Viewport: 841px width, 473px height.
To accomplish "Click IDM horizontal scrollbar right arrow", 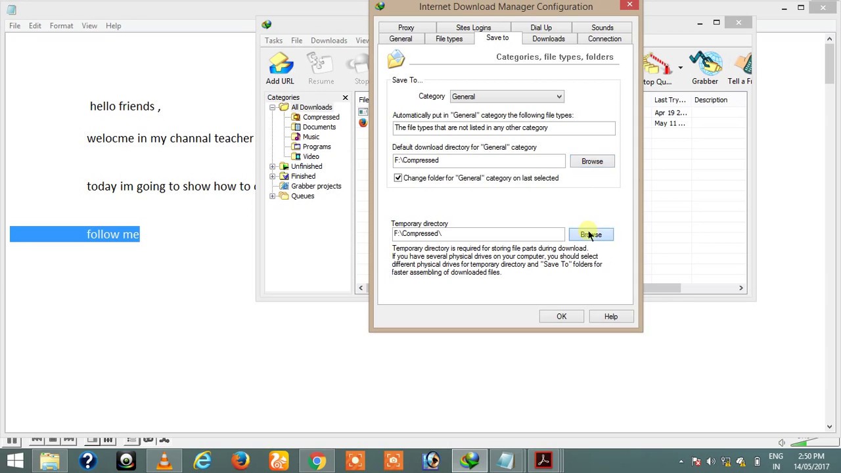I will [740, 288].
